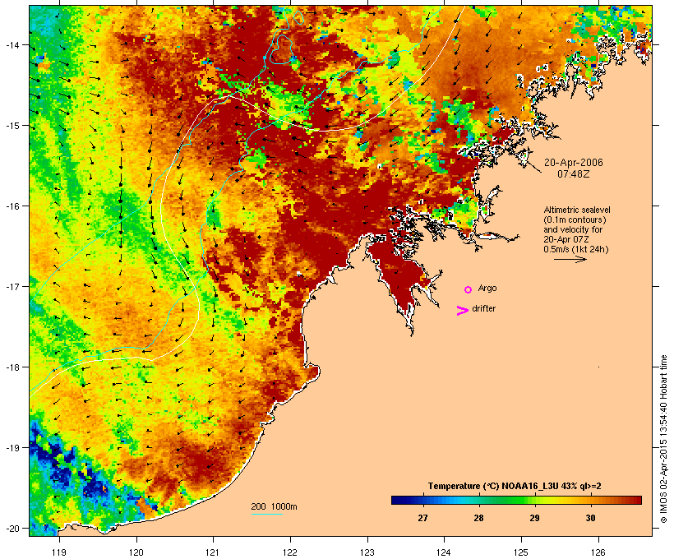The image size is (674, 559).
Task: Click the '(0.1m contours)' text
Action: click(575, 219)
